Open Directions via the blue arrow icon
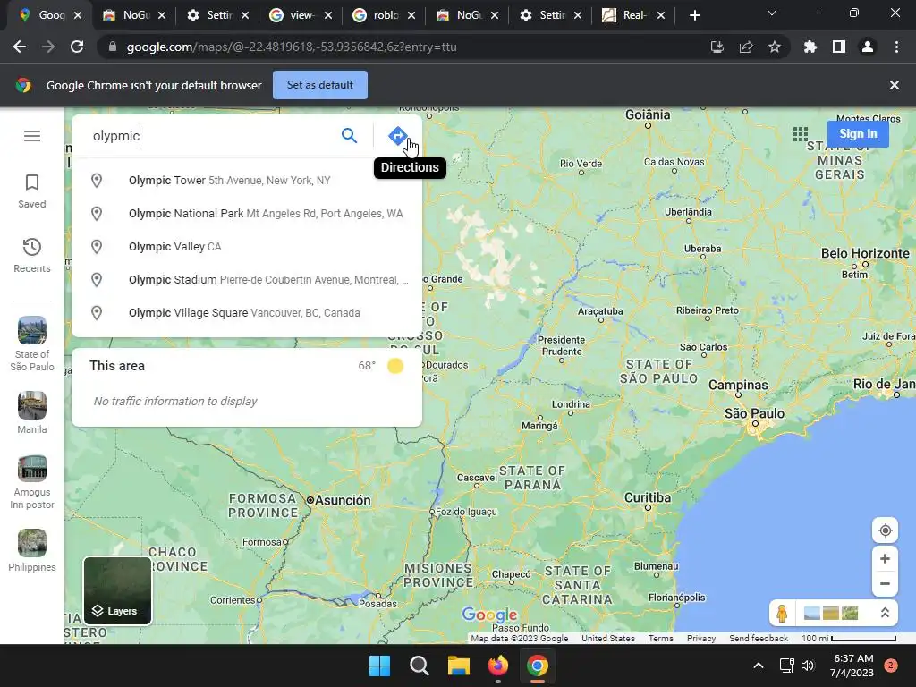 [397, 136]
